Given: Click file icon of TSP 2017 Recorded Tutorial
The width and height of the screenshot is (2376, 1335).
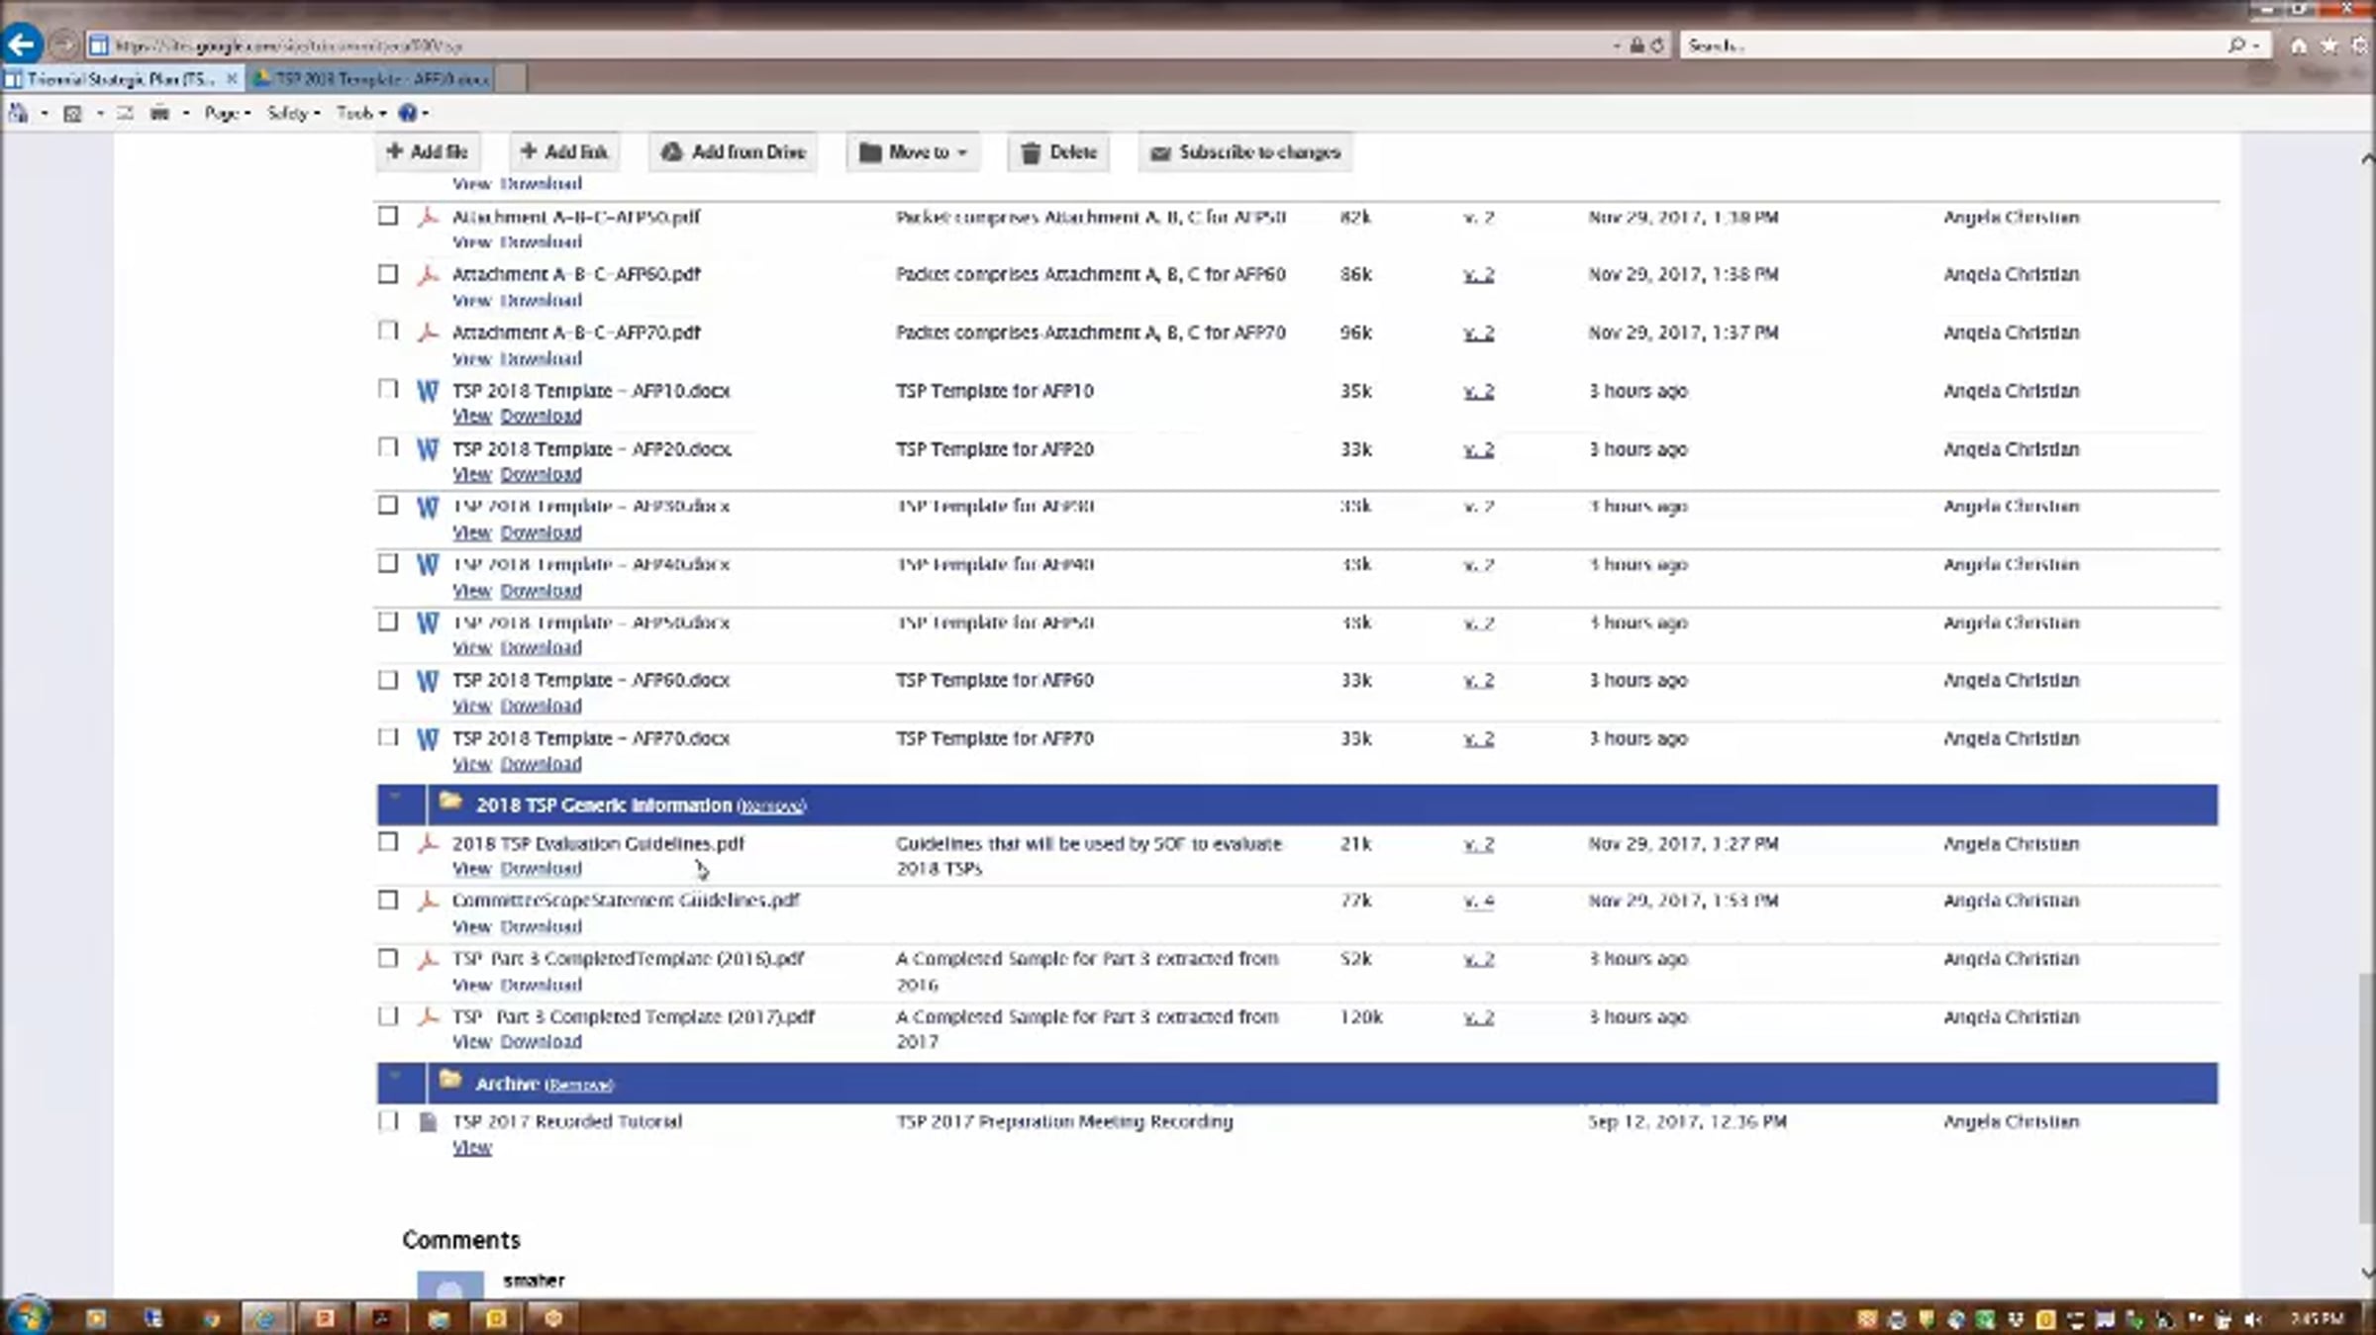Looking at the screenshot, I should [x=428, y=1122].
